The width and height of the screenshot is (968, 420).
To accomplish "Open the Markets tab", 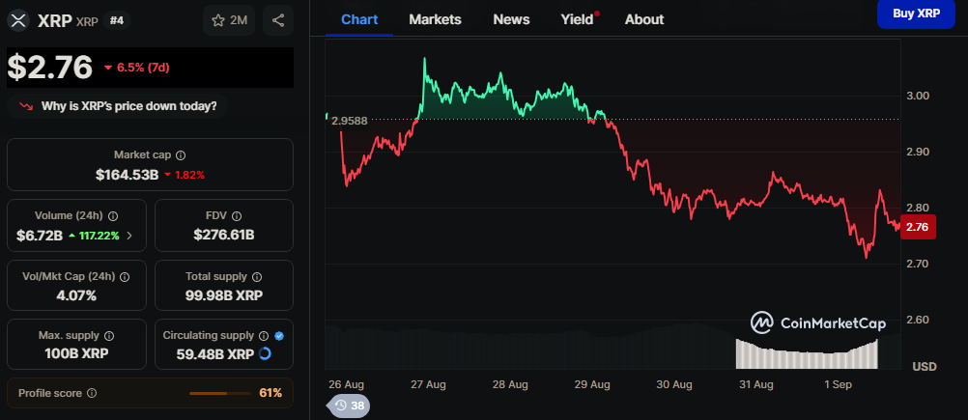I will pyautogui.click(x=436, y=19).
